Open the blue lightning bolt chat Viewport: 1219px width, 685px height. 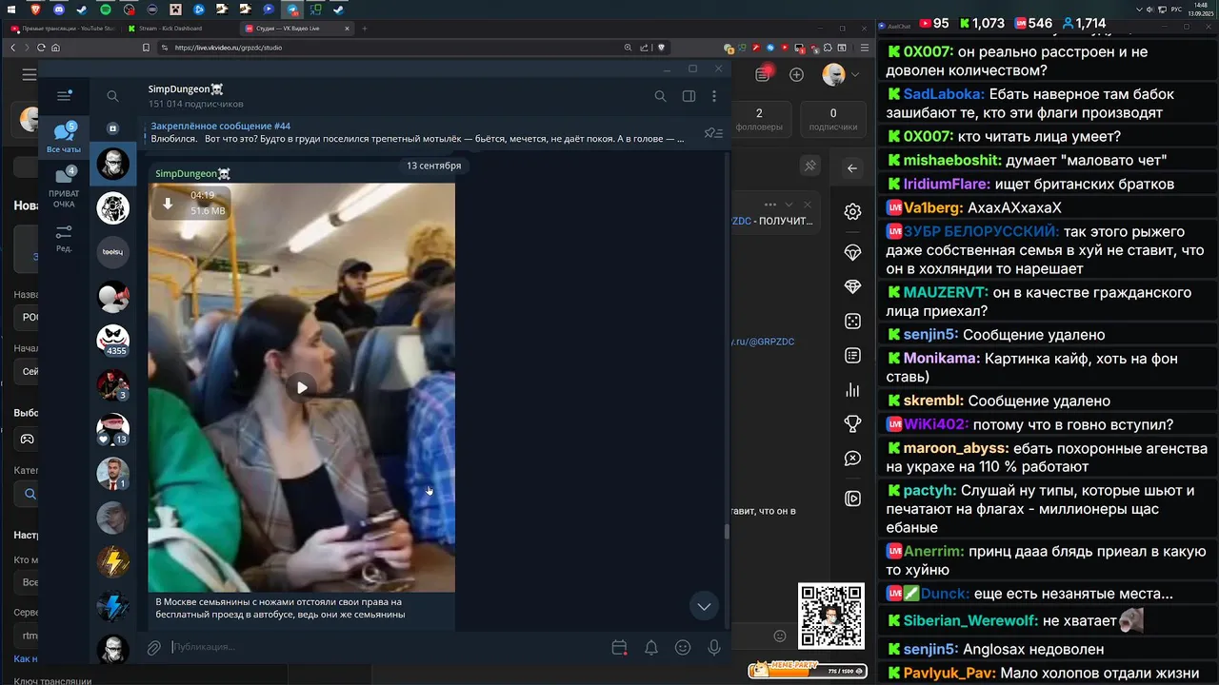pyautogui.click(x=112, y=606)
